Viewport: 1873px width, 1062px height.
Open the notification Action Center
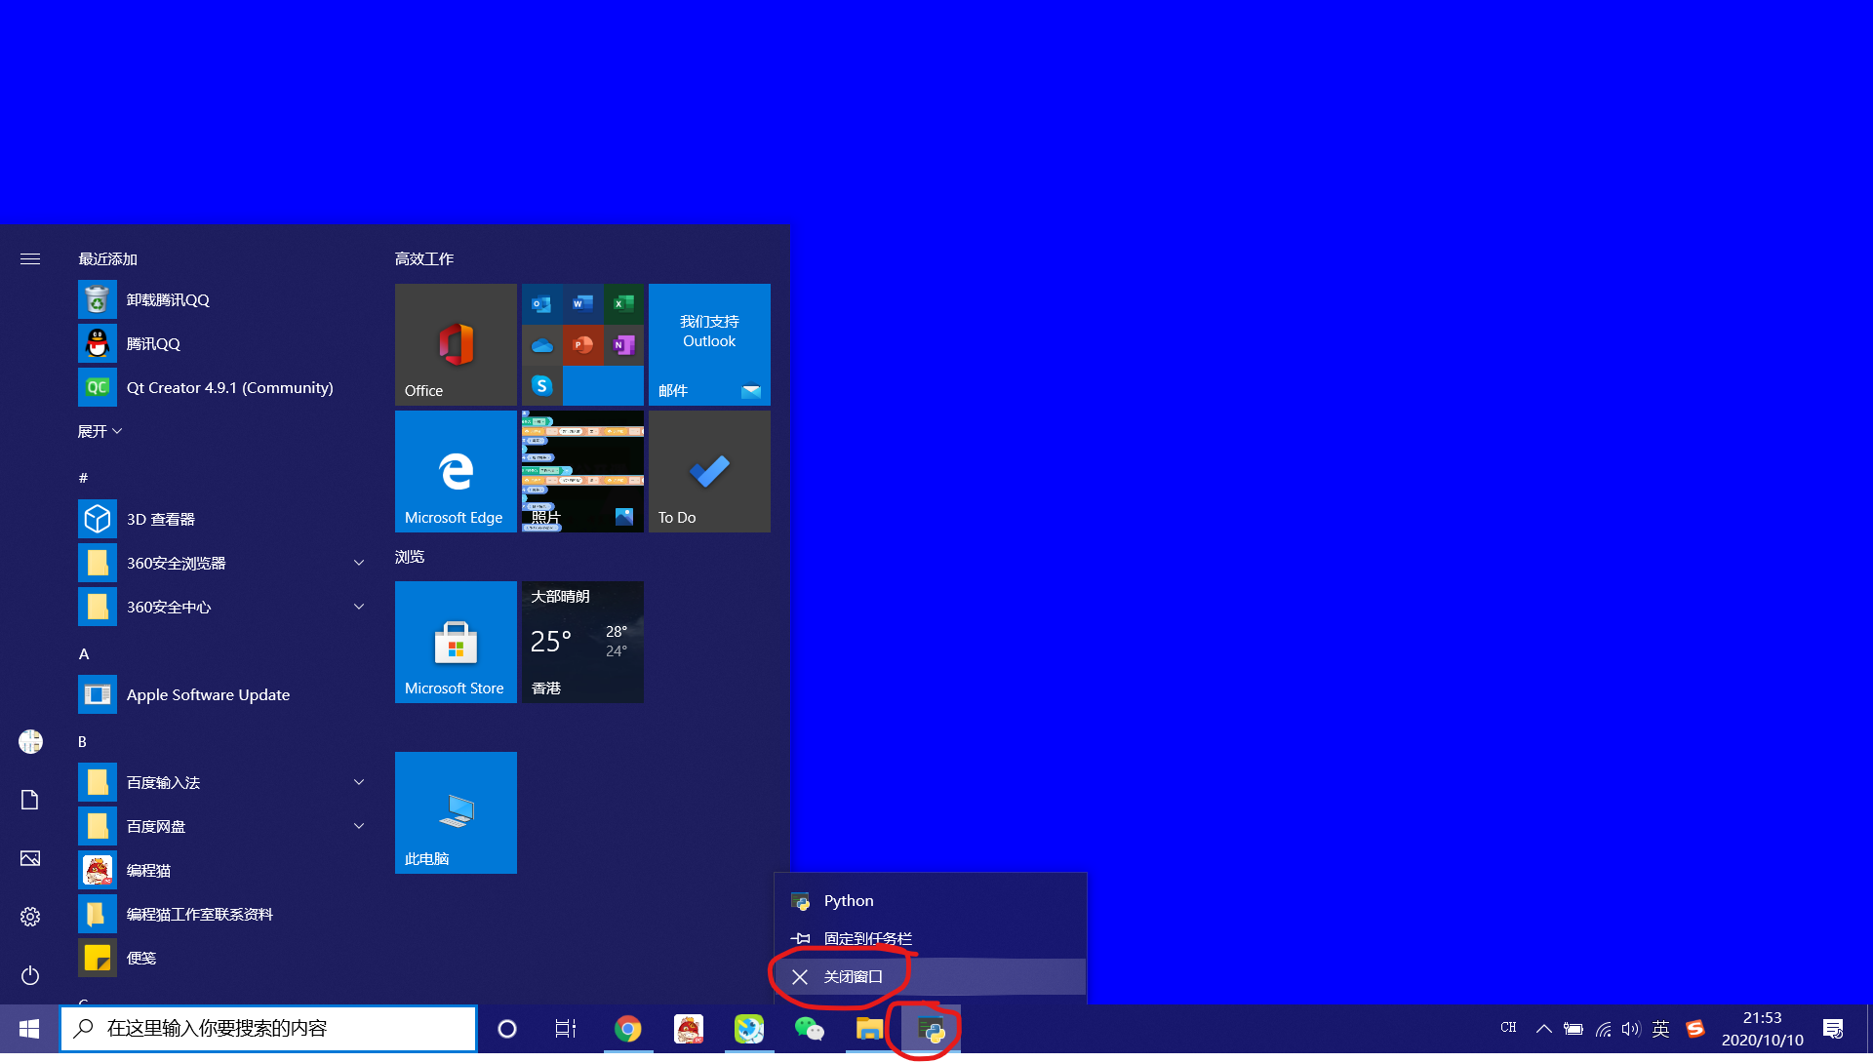tap(1833, 1028)
